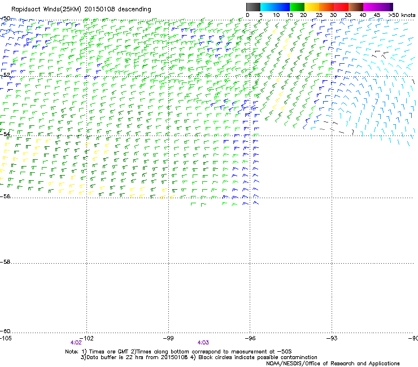
Task: Click the '10' label under the color scale
Action: pos(276,15)
